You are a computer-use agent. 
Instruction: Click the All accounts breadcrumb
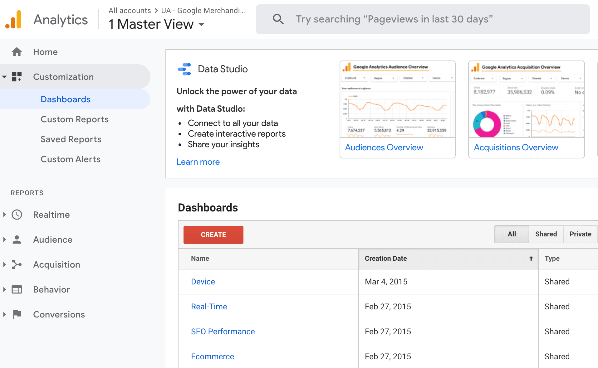coord(130,11)
